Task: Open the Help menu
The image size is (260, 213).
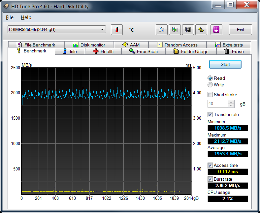Action: tap(26, 17)
